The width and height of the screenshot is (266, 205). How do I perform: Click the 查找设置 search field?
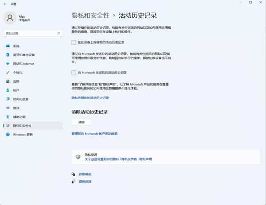coord(33,33)
